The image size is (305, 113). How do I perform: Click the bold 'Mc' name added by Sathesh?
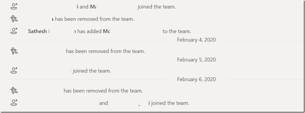coord(106,31)
